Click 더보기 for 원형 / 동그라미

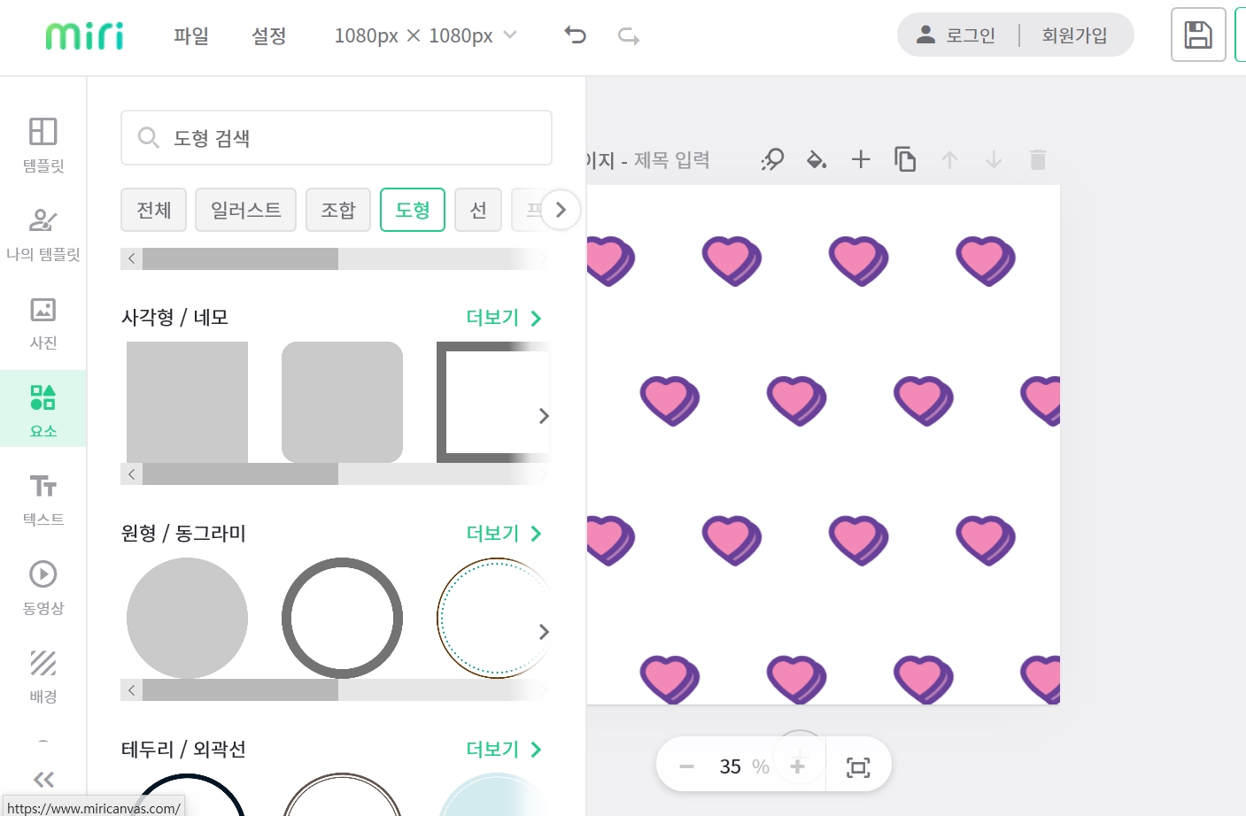(x=504, y=534)
